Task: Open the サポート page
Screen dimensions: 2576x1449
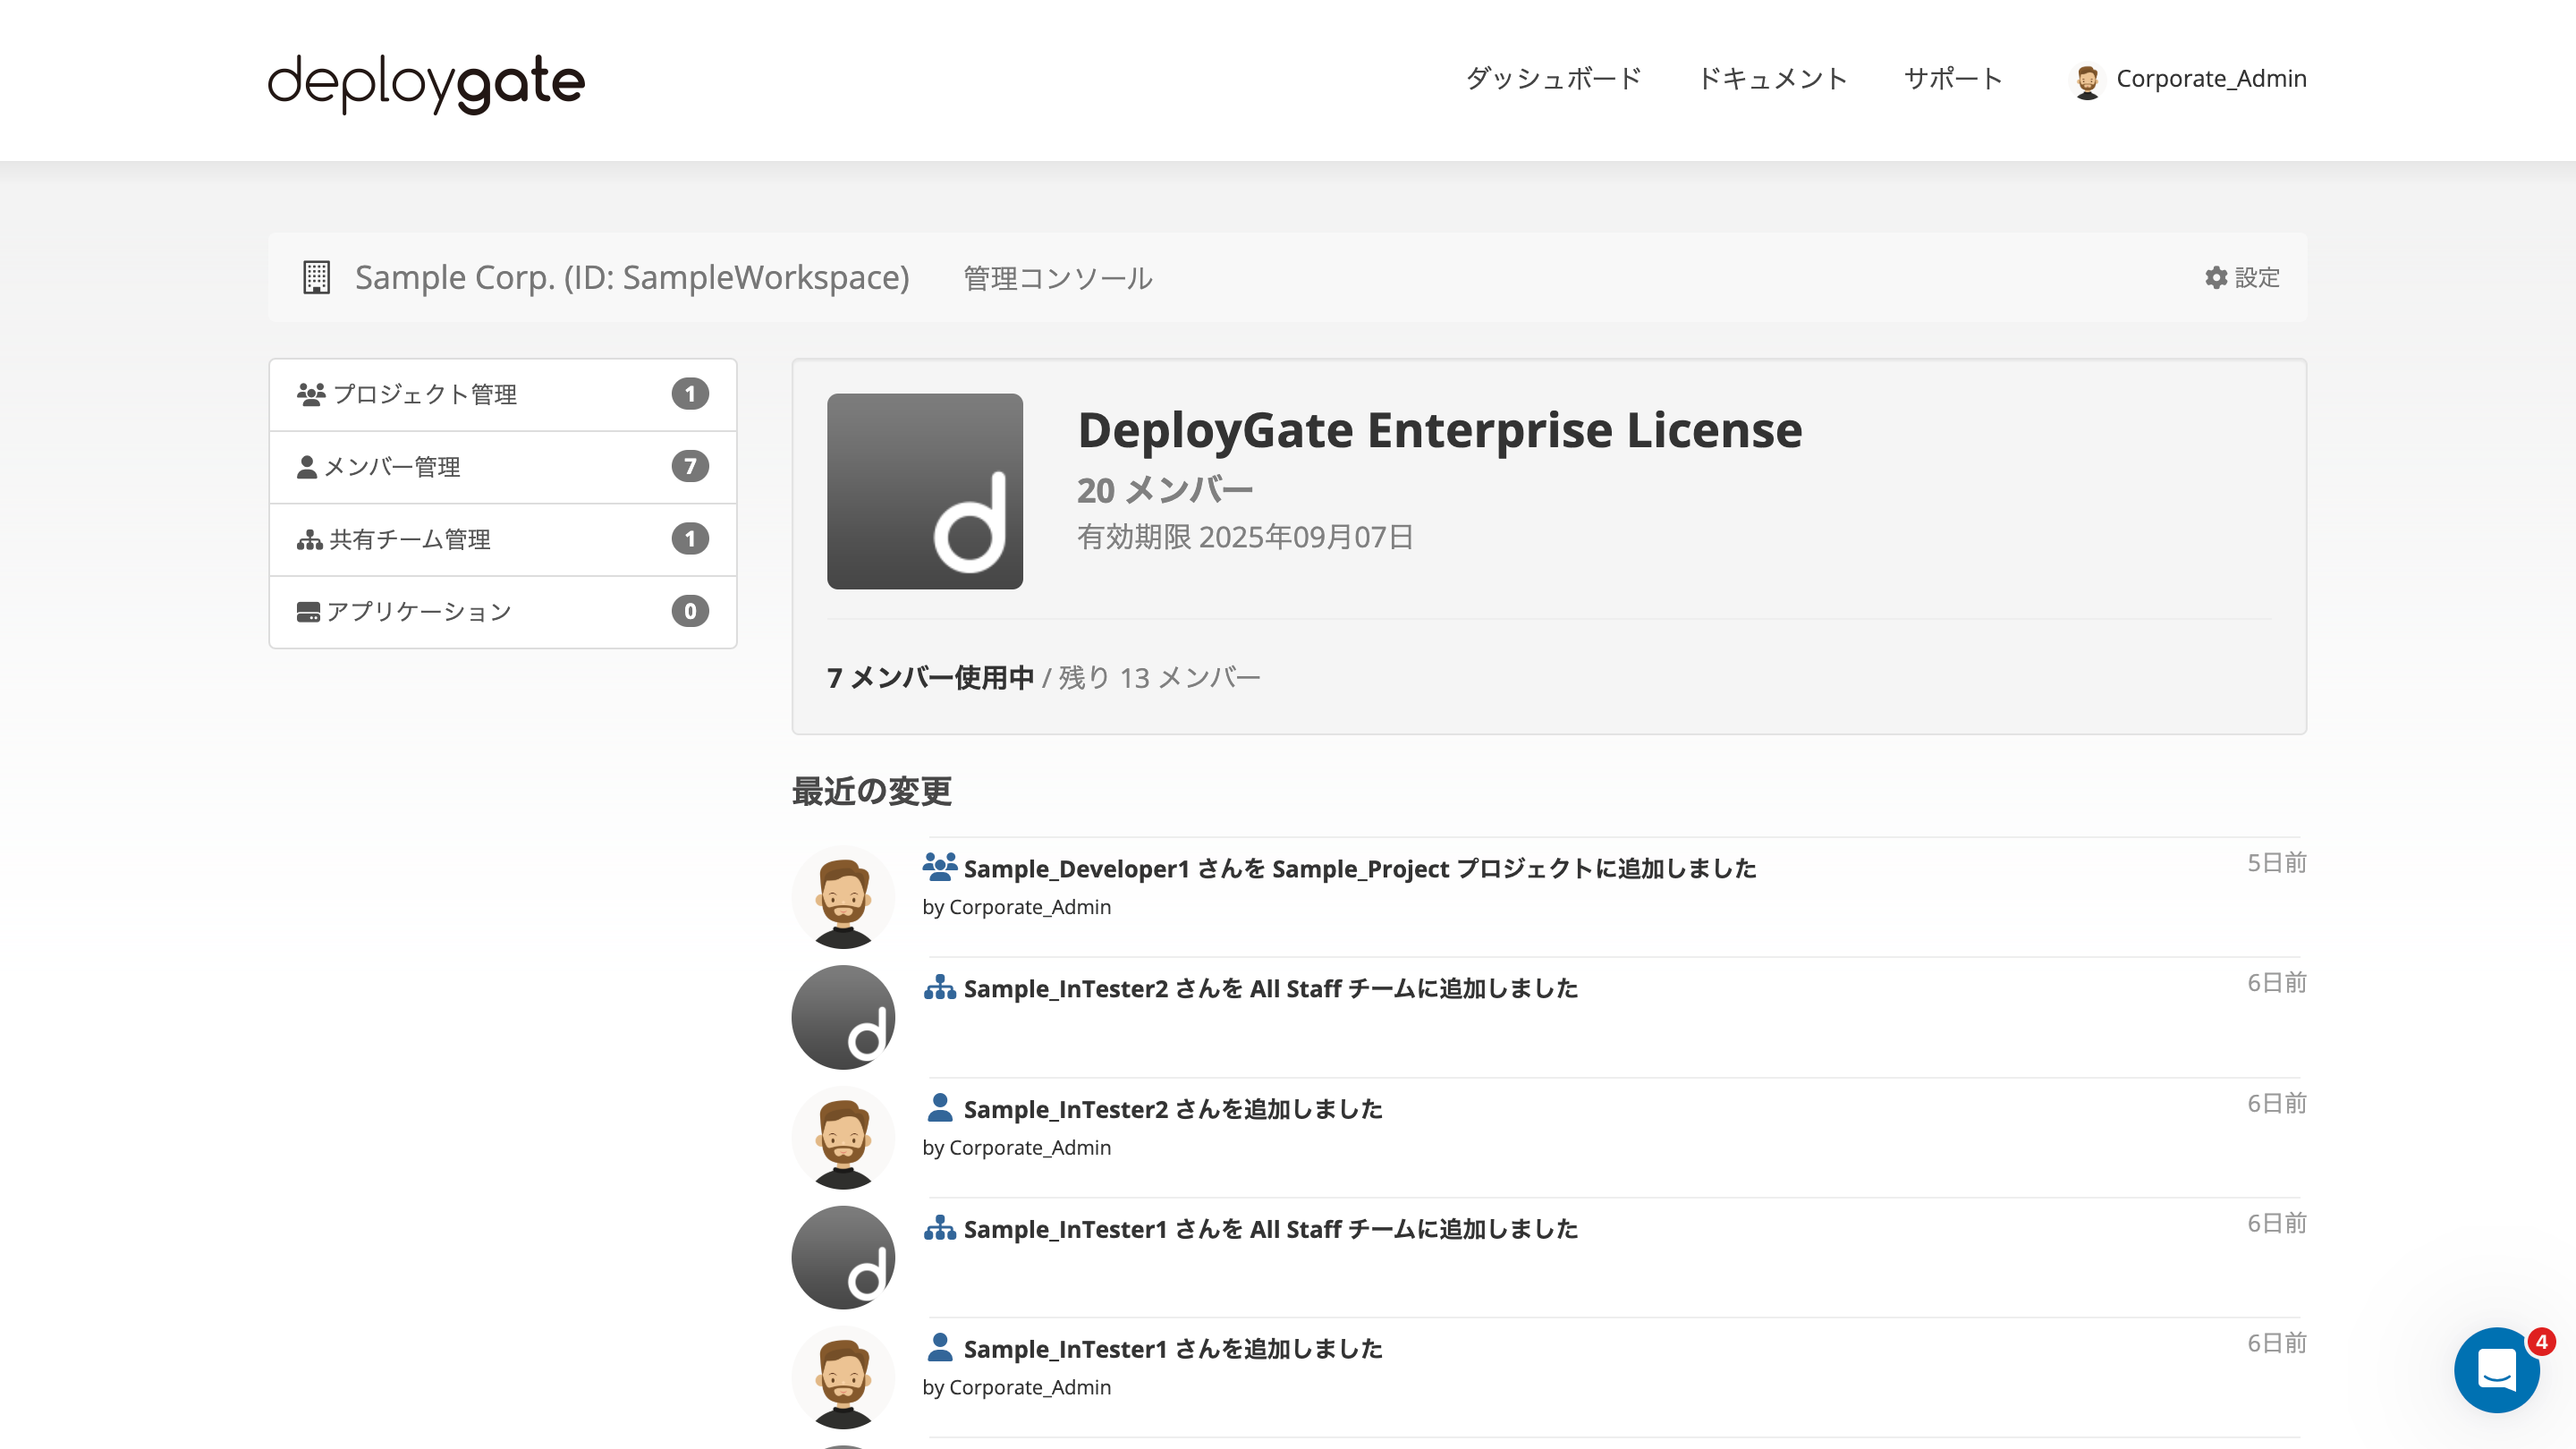Action: [x=1952, y=79]
